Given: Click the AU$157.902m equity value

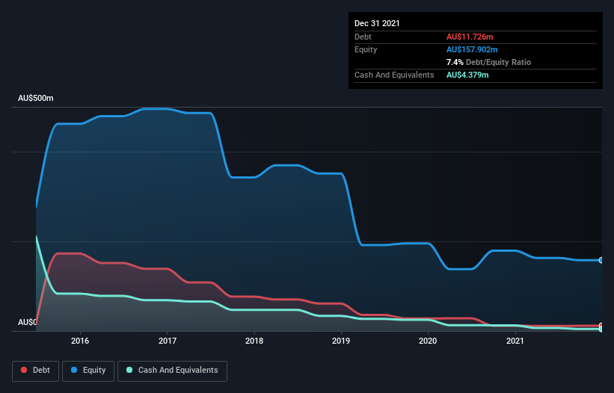Looking at the screenshot, I should pyautogui.click(x=472, y=49).
